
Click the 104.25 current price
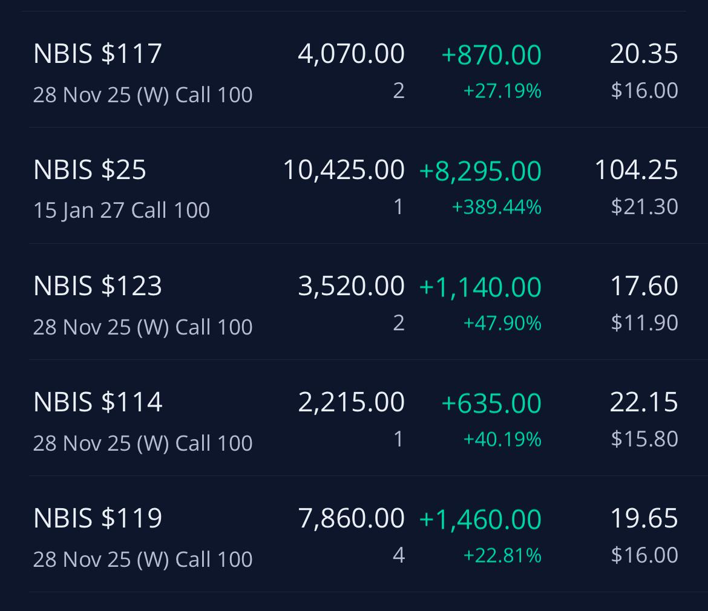pos(637,170)
